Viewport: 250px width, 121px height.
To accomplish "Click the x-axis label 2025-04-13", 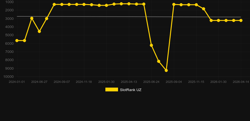I will 129,82.
